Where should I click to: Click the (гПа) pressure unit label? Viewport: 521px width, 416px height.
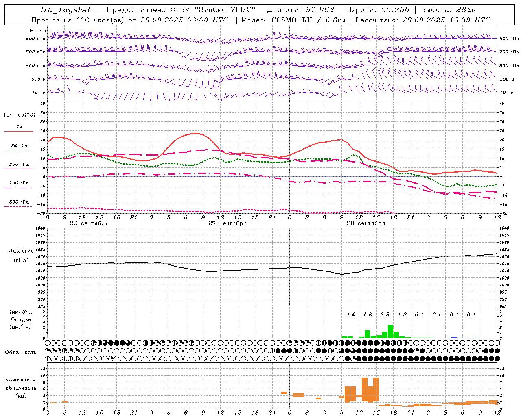(x=21, y=260)
